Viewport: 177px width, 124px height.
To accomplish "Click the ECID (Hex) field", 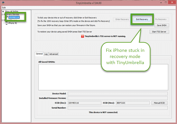I will click(x=133, y=103).
